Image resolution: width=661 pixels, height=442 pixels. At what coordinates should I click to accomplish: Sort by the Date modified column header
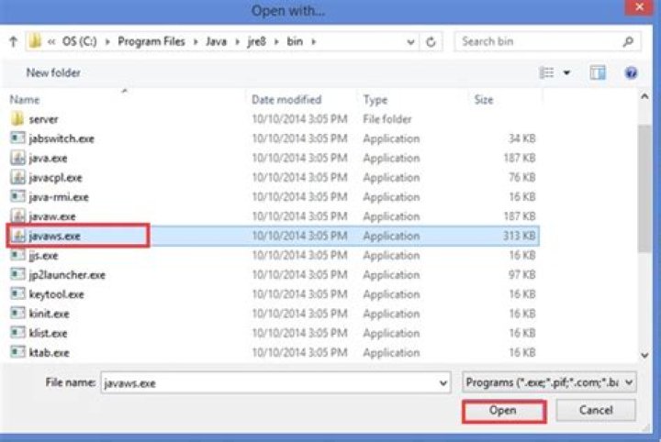[286, 99]
